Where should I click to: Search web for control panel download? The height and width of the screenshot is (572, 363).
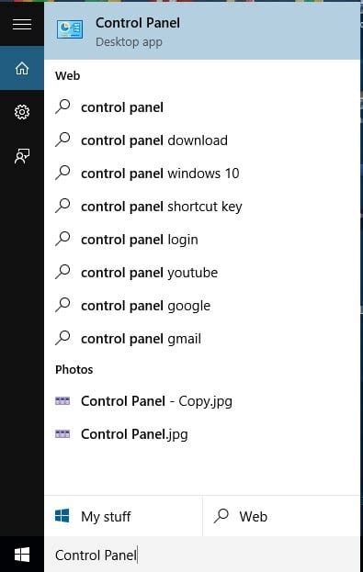coord(202,140)
